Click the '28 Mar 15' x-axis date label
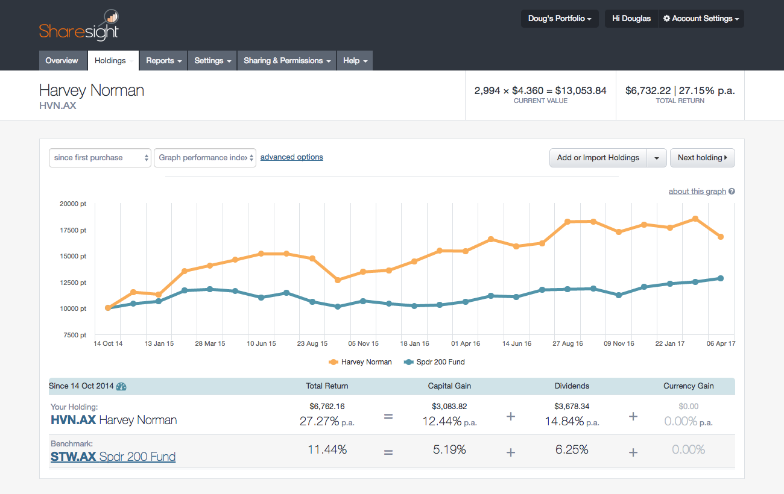Screen dimensions: 784x494 click(210, 343)
